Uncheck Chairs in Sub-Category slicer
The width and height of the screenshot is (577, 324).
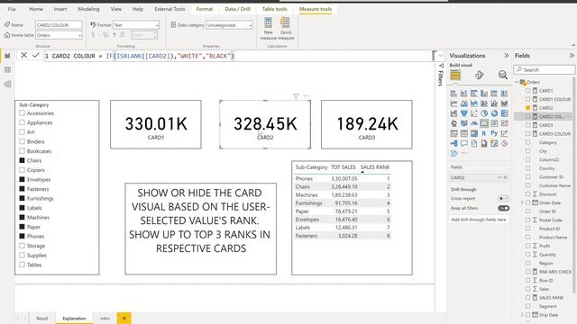[x=22, y=160]
